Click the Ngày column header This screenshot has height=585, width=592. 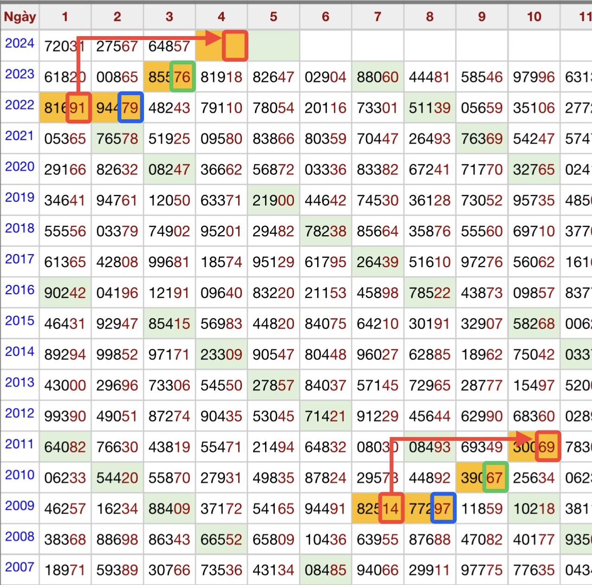pyautogui.click(x=20, y=17)
